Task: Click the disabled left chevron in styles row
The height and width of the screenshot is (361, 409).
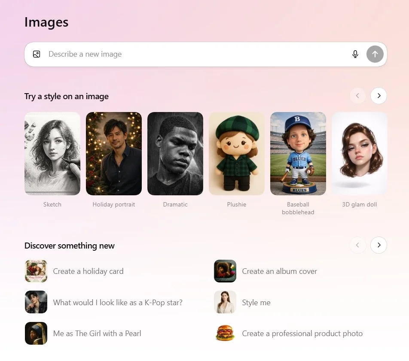Action: pos(358,96)
